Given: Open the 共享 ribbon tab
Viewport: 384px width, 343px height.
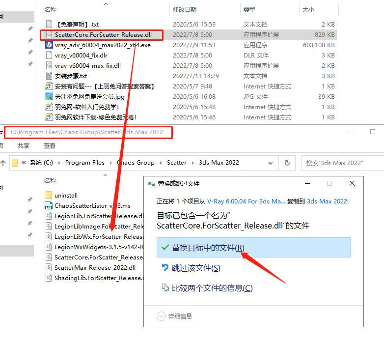Looking at the screenshot, I should 23,146.
